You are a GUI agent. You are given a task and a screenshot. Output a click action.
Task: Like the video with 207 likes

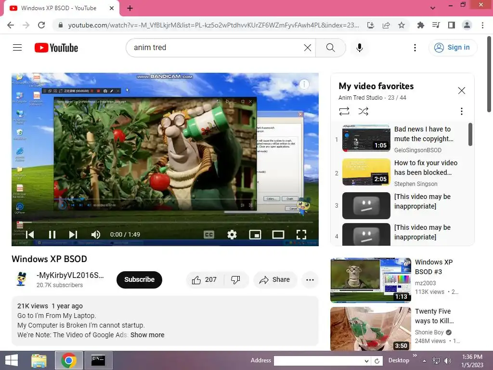205,279
